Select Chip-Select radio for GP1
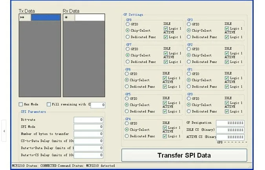The image size is (265, 170). [x=189, y=80]
